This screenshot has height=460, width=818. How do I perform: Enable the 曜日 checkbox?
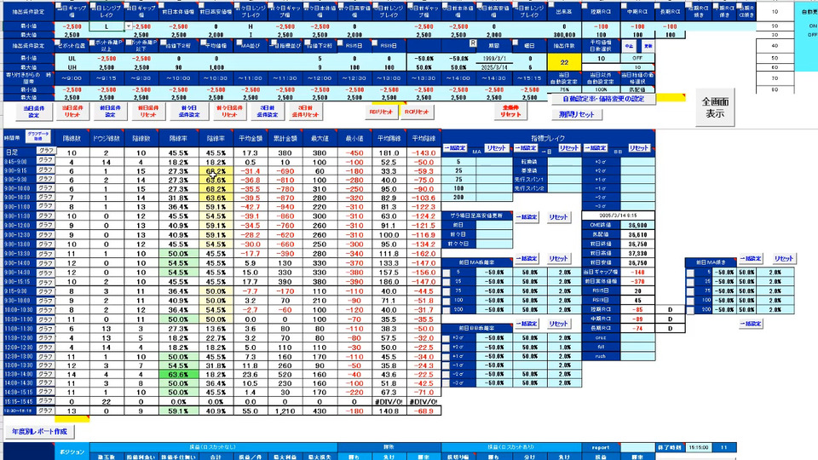pos(515,43)
